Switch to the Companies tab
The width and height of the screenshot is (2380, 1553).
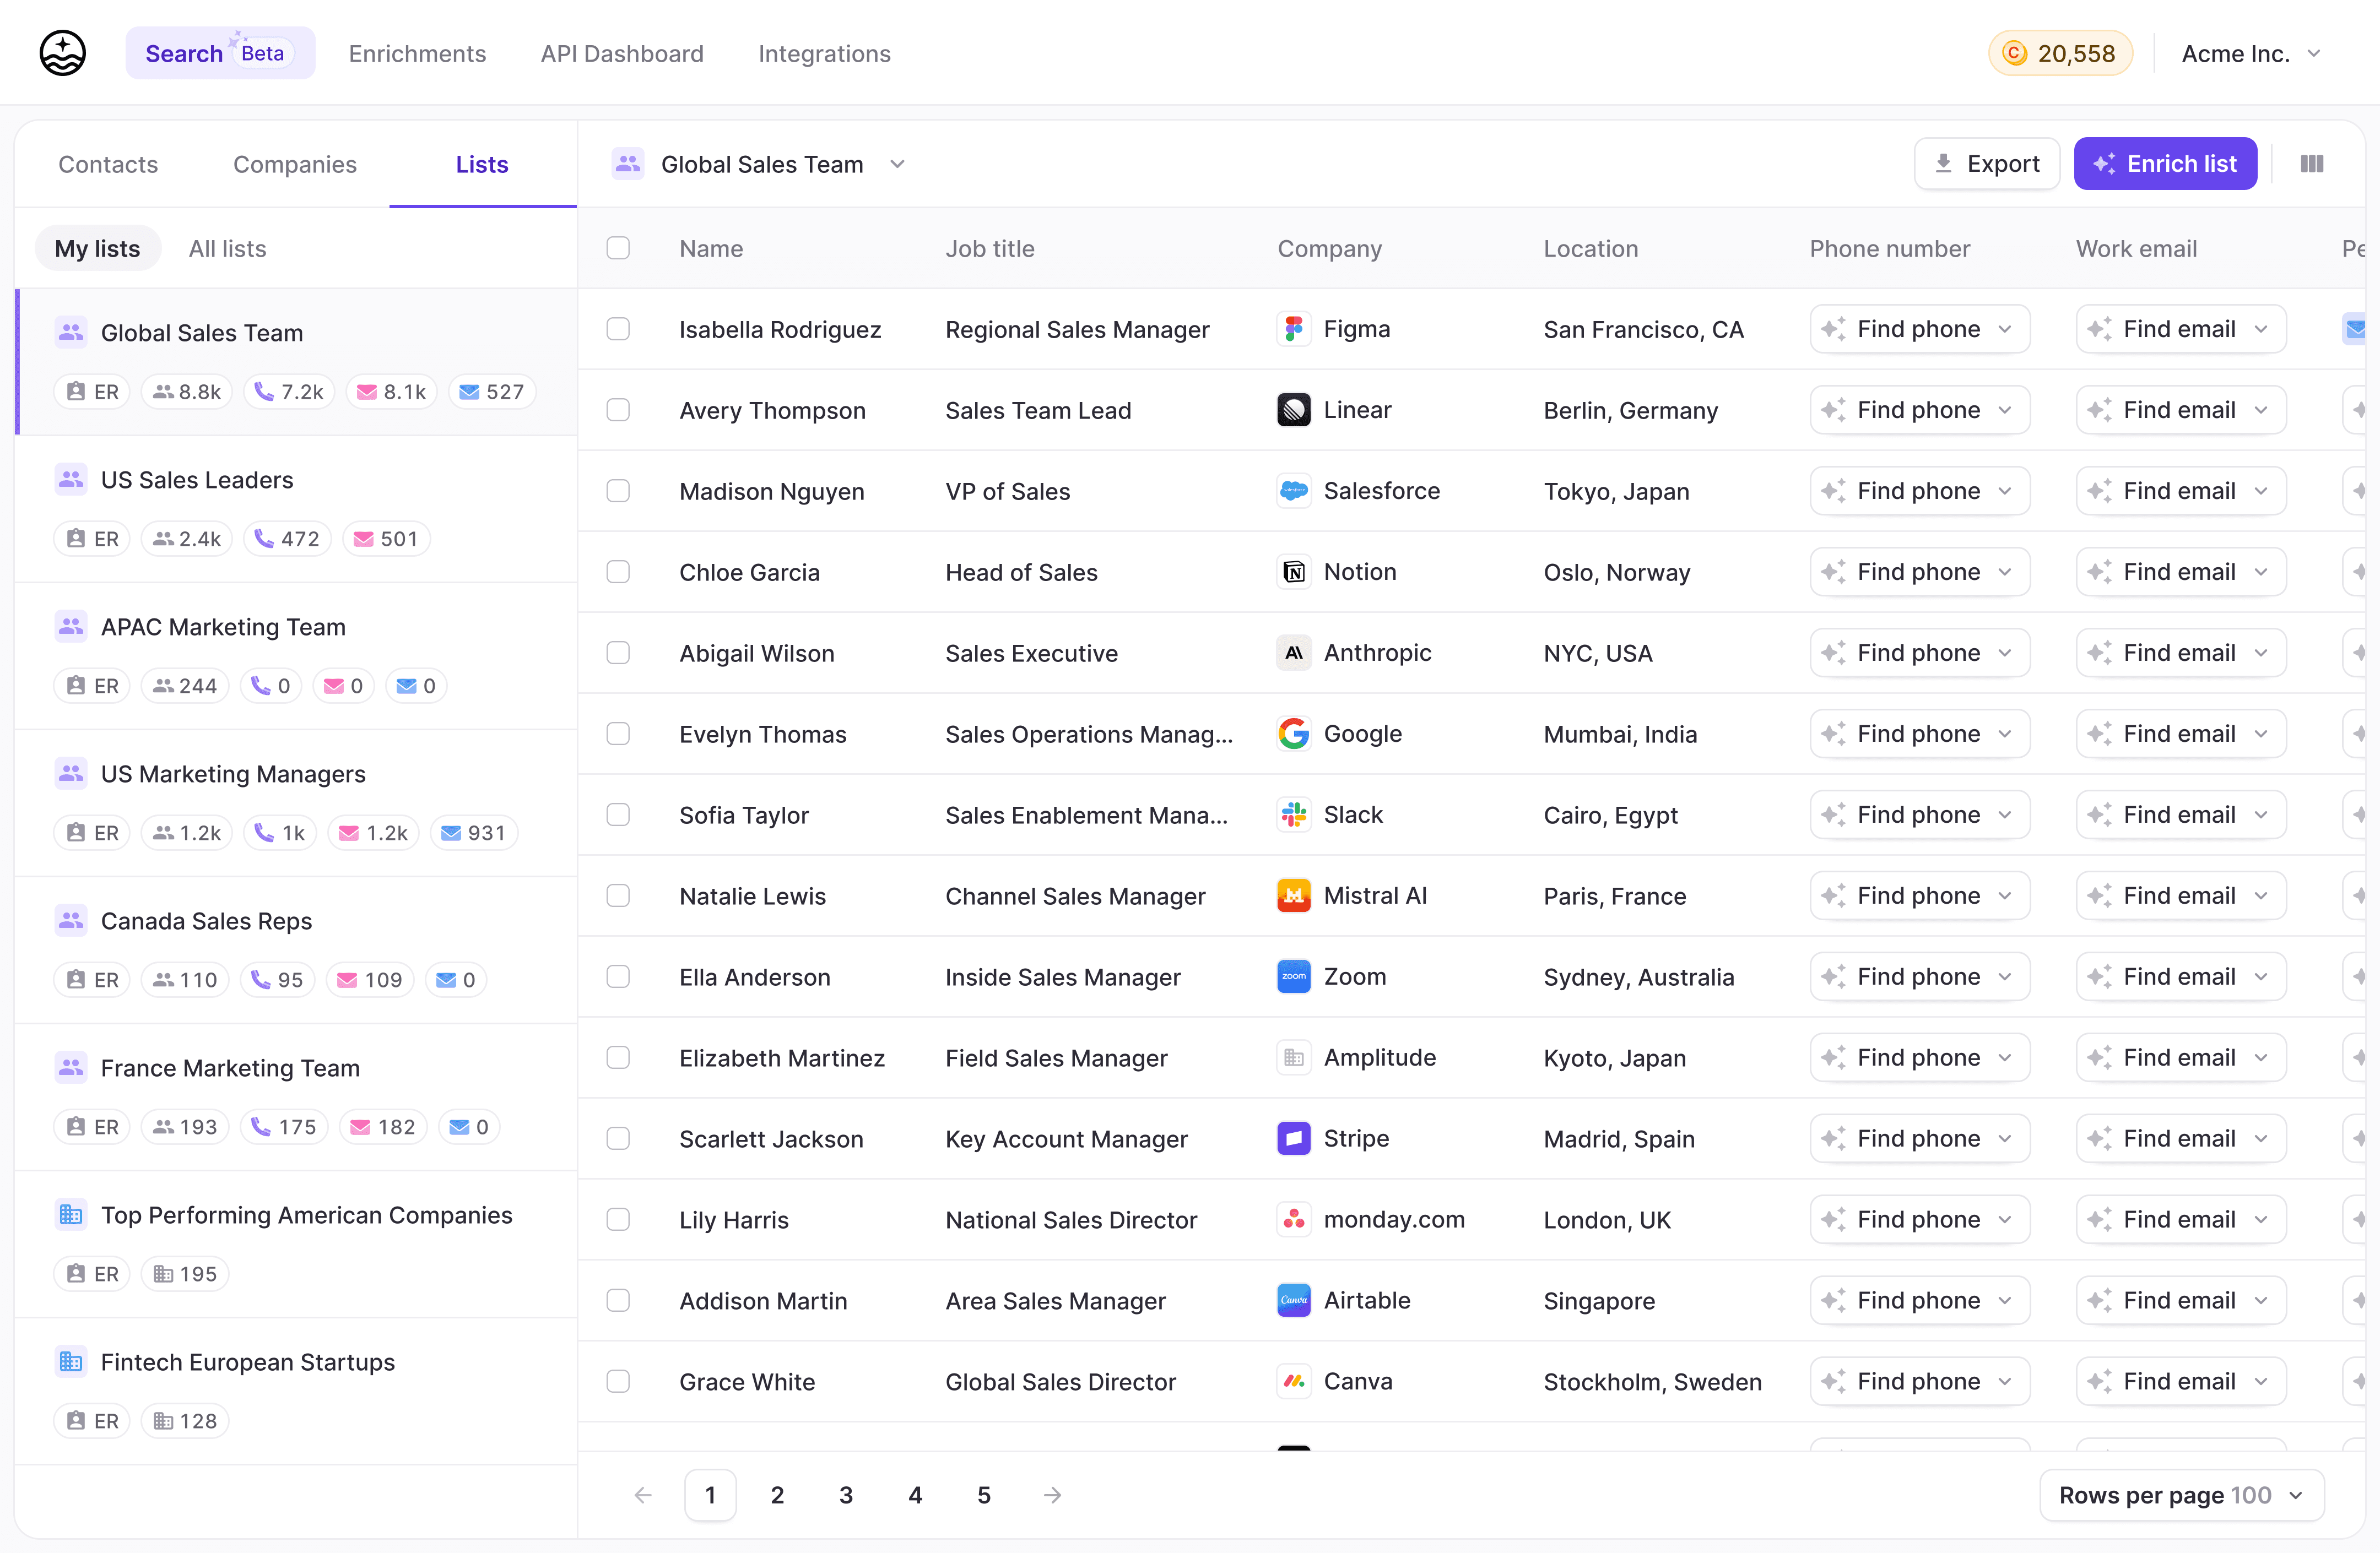(x=294, y=164)
